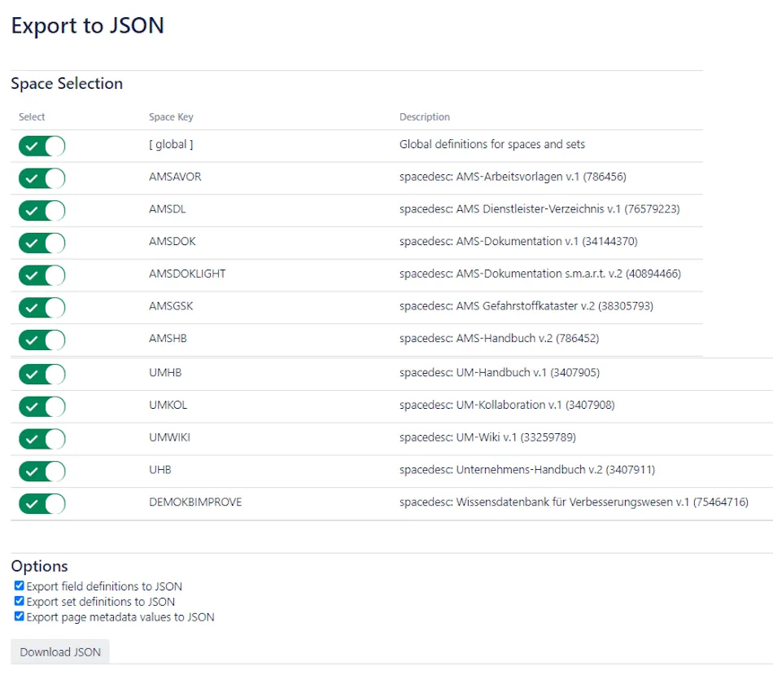The image size is (773, 693).
Task: Click the UM-Kollaboration v.1 (3407908) description
Action: (x=507, y=405)
